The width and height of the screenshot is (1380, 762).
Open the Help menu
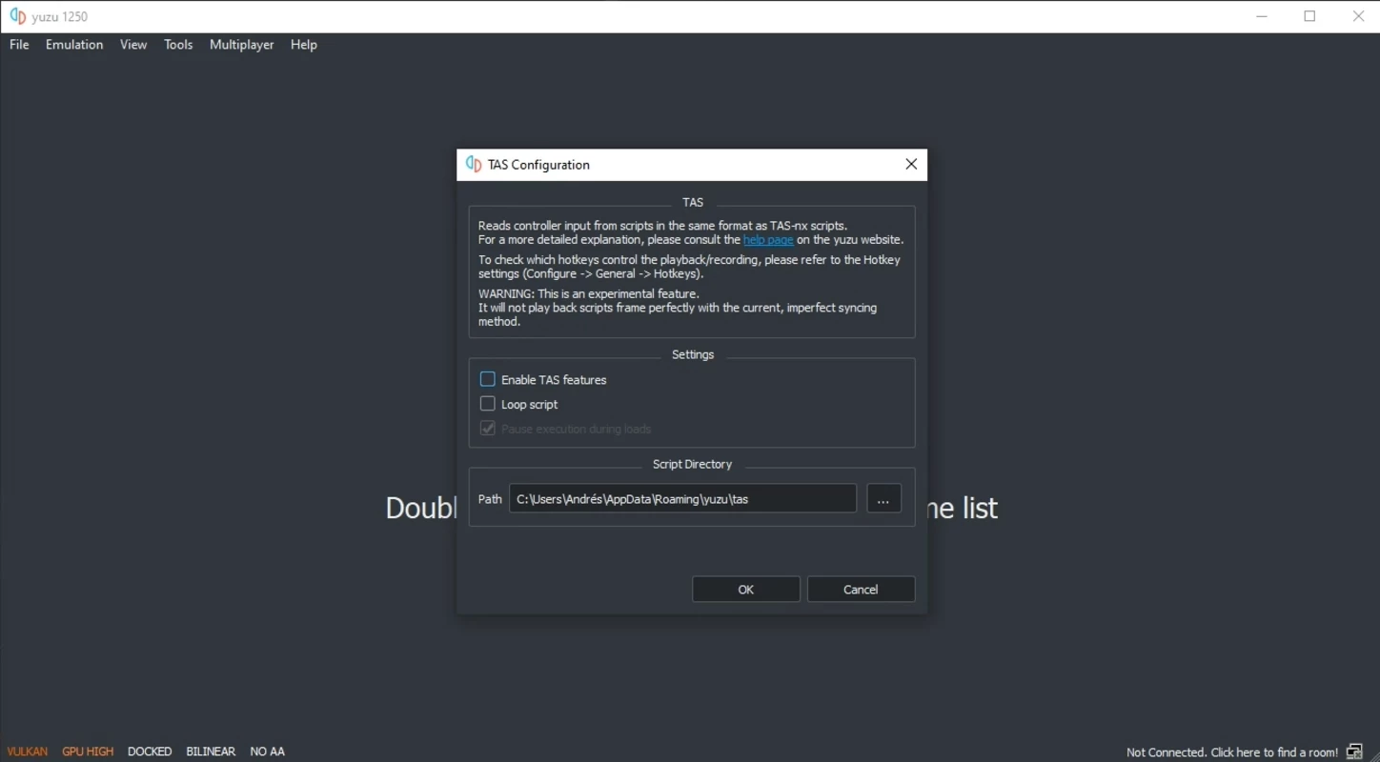click(x=304, y=45)
